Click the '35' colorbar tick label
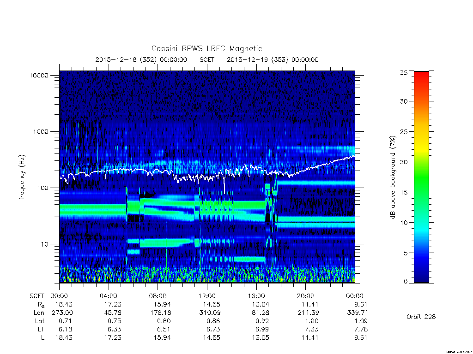The height and width of the screenshot is (354, 473). 403,72
